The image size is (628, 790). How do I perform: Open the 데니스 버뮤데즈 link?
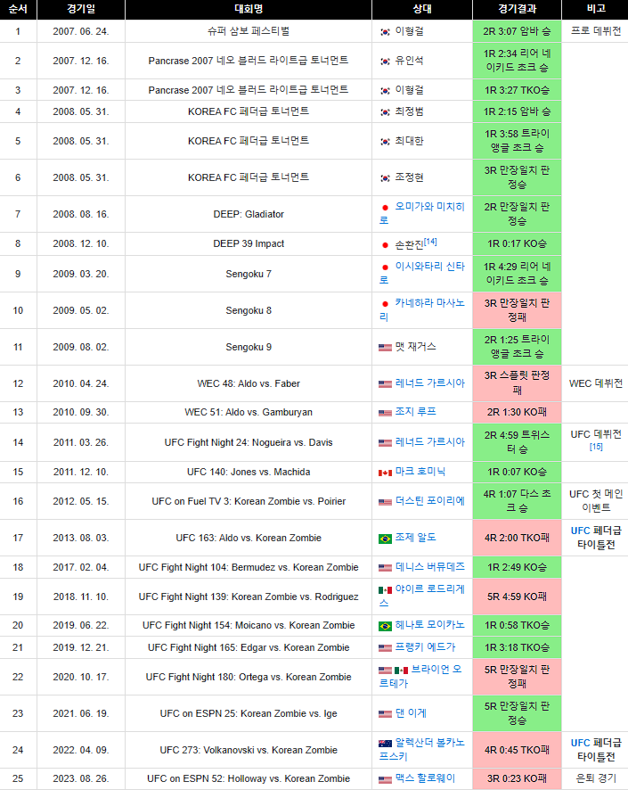coord(429,567)
